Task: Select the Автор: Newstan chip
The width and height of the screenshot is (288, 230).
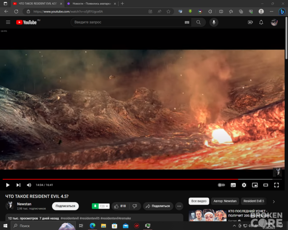Action: click(x=225, y=201)
